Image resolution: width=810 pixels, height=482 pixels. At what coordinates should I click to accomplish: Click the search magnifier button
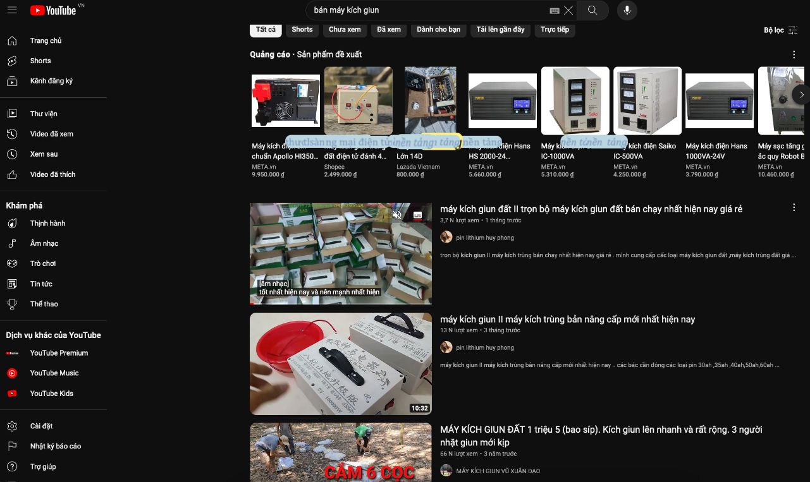[x=592, y=10]
